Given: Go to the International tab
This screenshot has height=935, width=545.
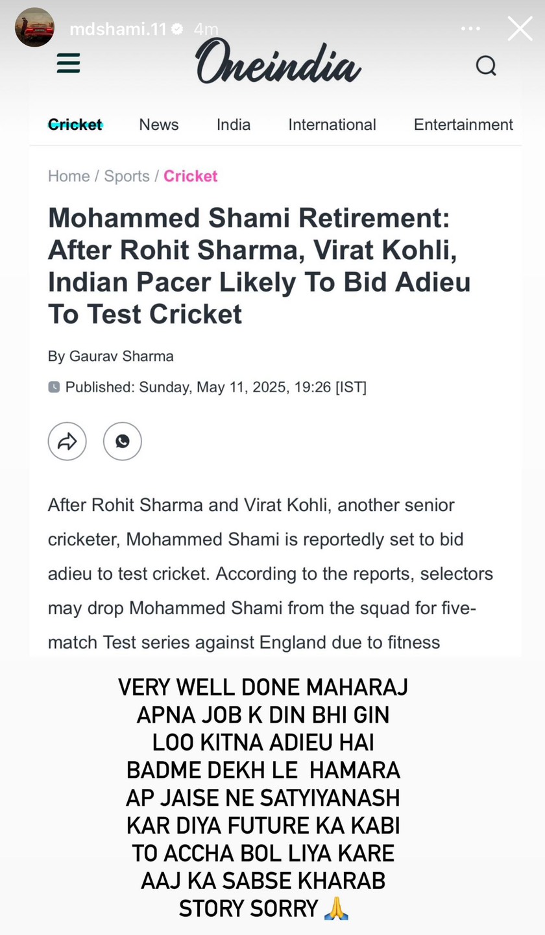Looking at the screenshot, I should pyautogui.click(x=332, y=125).
